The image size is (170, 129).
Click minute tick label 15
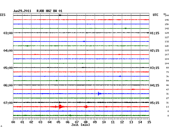tap(149, 122)
